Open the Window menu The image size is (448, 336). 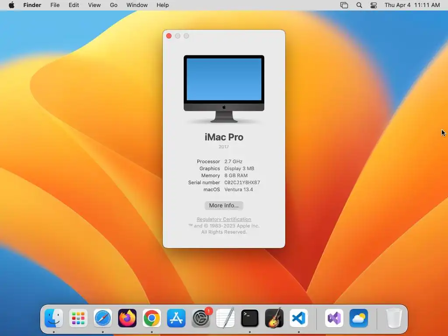[137, 5]
